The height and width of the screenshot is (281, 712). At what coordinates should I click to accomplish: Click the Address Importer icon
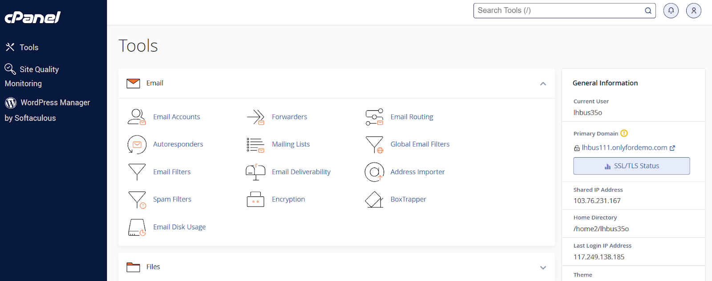pyautogui.click(x=374, y=172)
